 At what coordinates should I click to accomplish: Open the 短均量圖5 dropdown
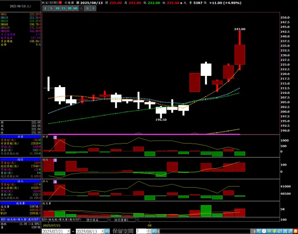tap(137, 220)
